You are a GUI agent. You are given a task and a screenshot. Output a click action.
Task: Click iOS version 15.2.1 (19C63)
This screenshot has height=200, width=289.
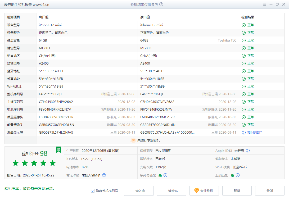[91, 159]
